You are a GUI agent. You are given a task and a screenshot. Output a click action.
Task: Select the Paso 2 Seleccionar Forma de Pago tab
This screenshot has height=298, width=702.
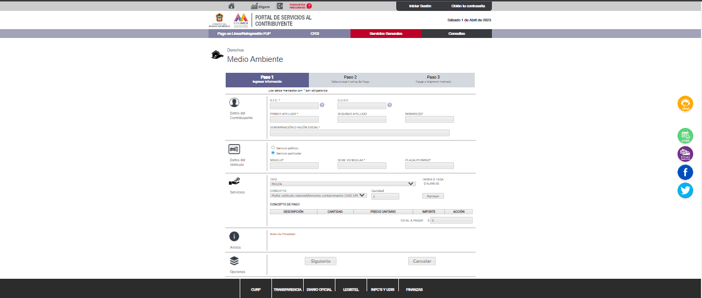[350, 80]
